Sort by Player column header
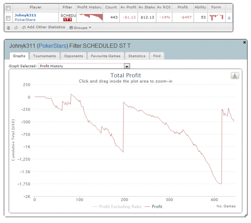251x223 pixels. pyautogui.click(x=35, y=7)
